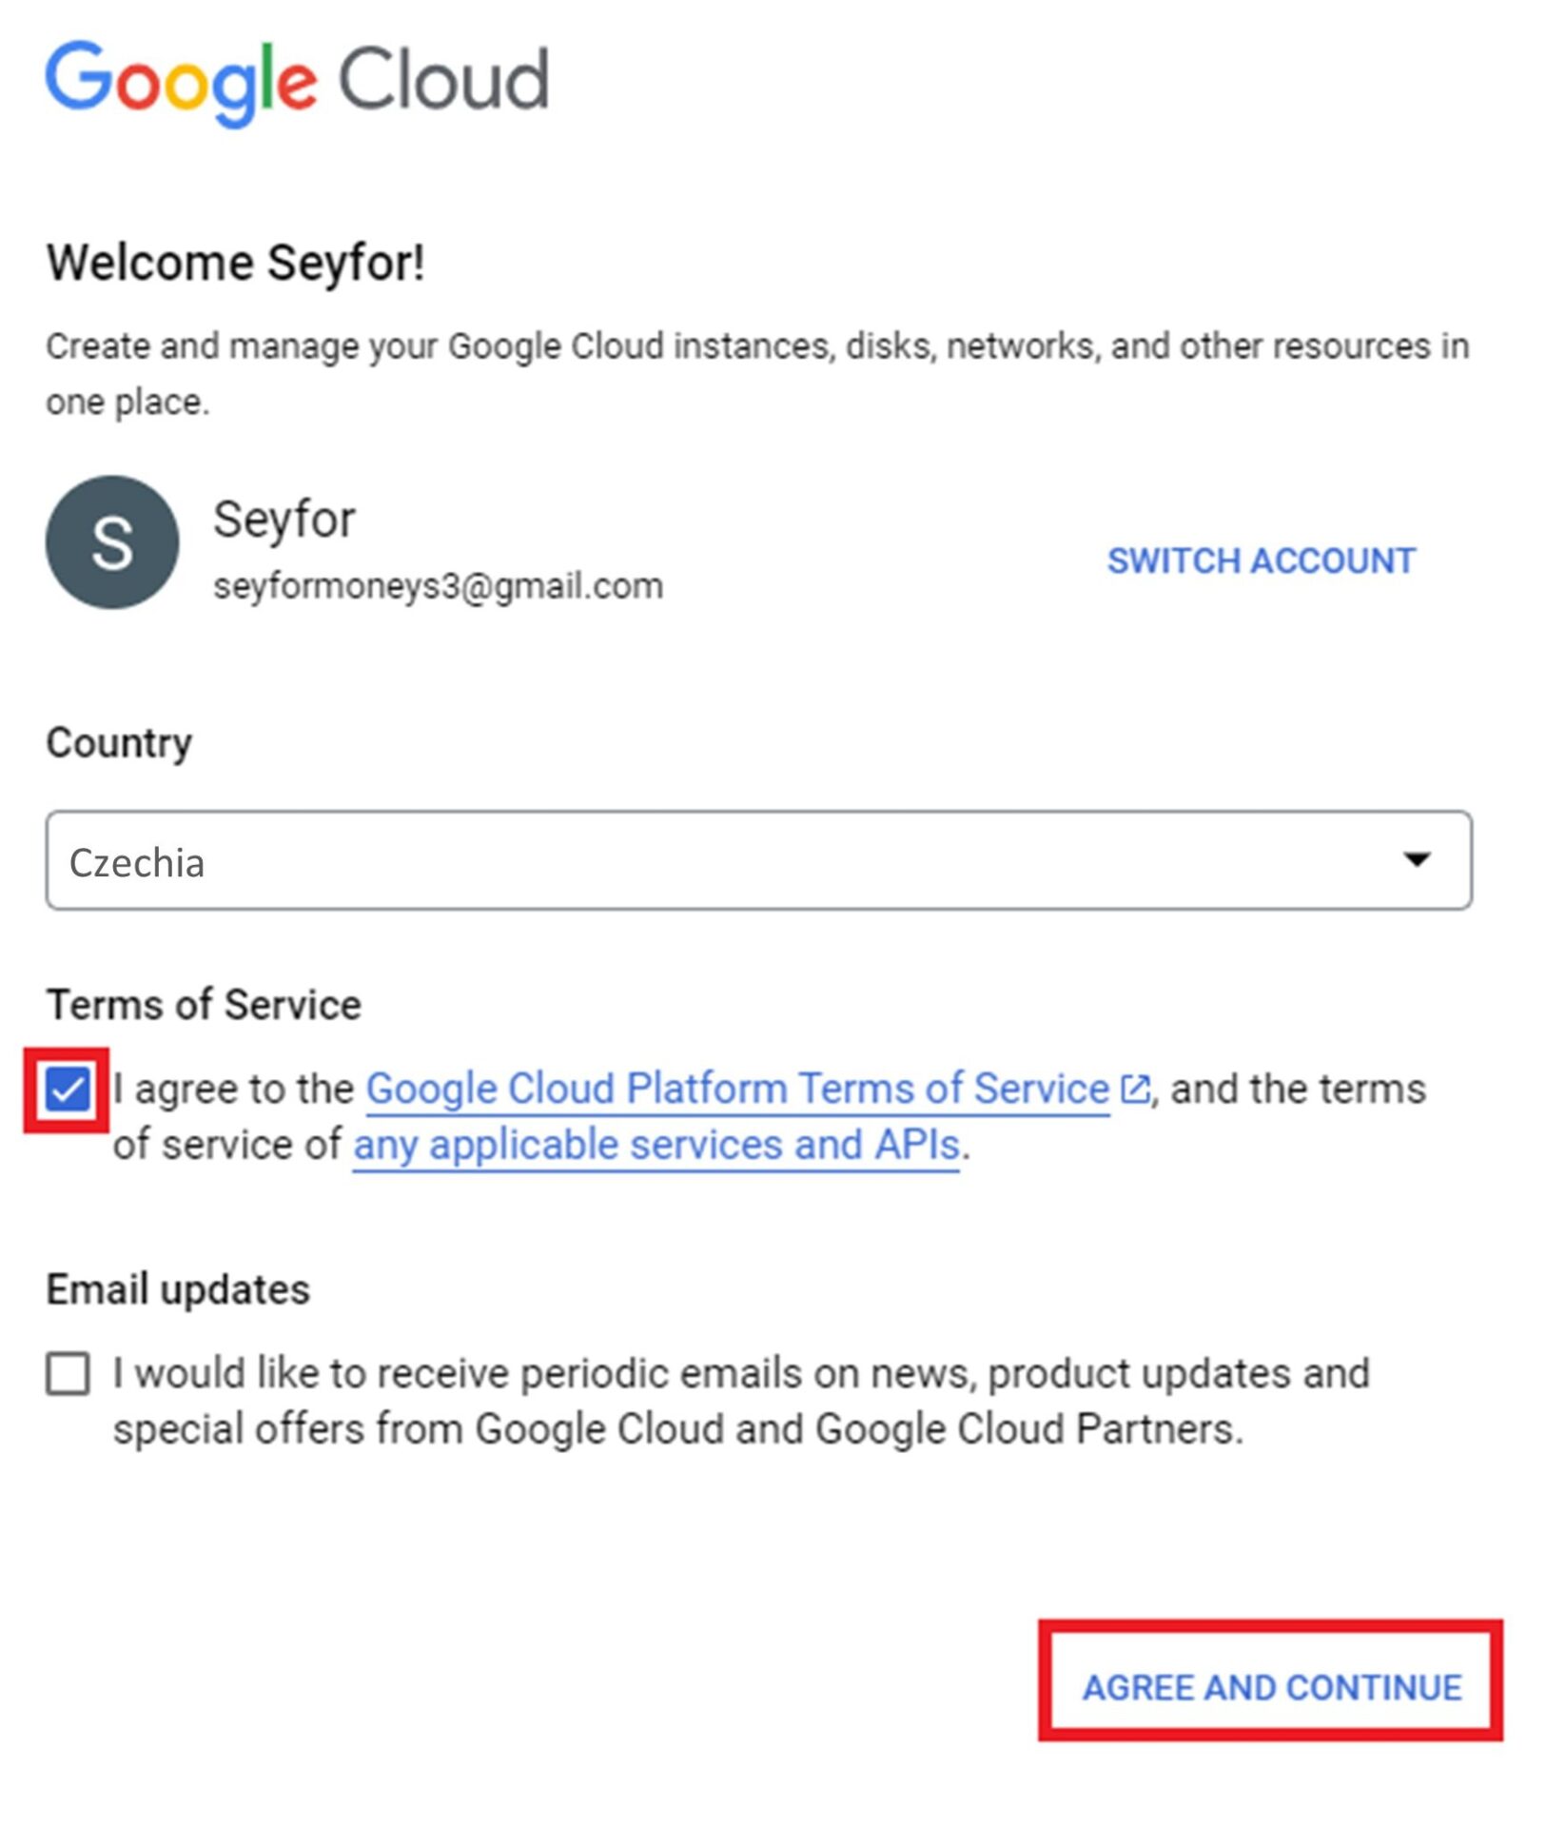Click the Email updates section heading

click(178, 1290)
